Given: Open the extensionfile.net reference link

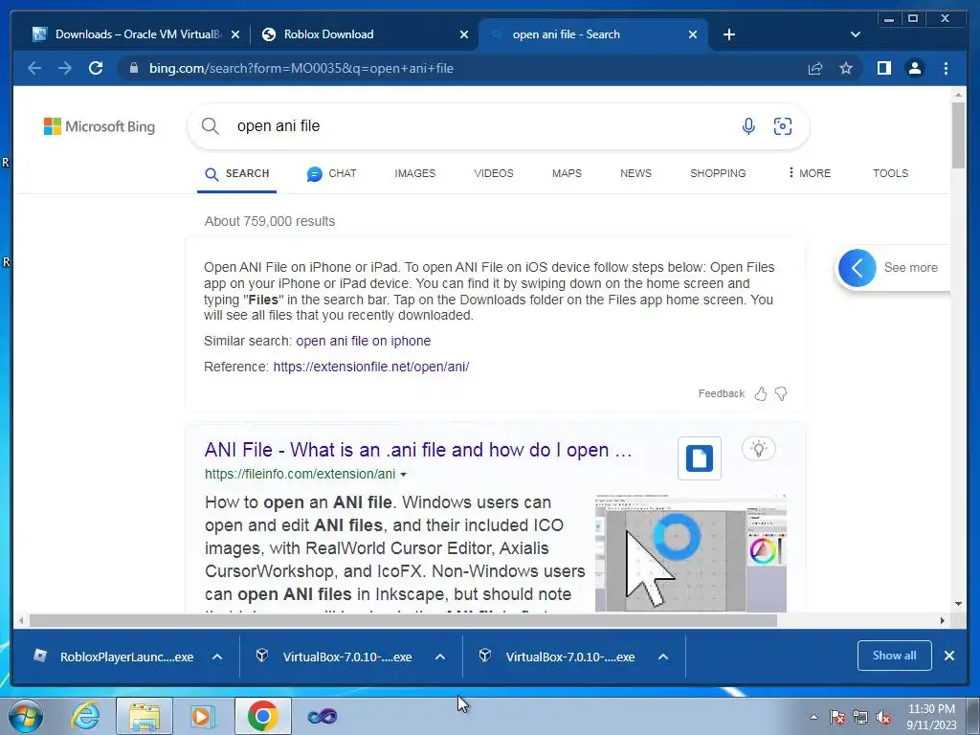Looking at the screenshot, I should pyautogui.click(x=371, y=367).
